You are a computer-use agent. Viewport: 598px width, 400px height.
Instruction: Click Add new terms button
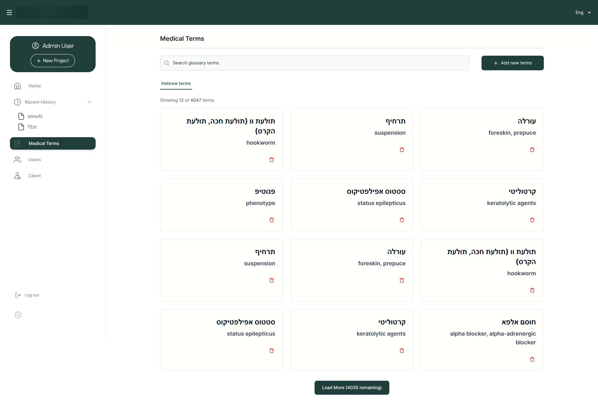tap(512, 63)
